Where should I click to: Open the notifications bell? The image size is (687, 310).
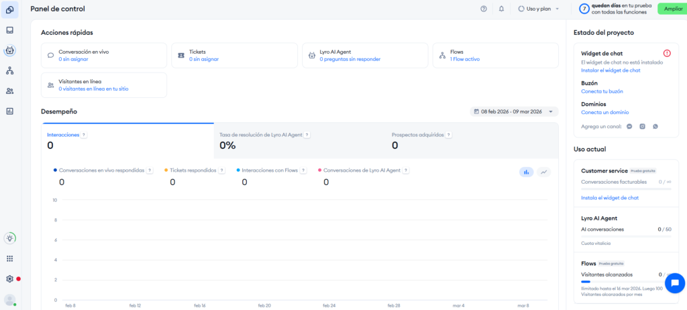tap(502, 9)
